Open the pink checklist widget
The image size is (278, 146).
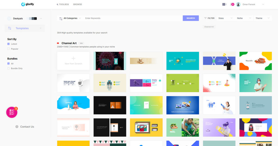point(12,112)
